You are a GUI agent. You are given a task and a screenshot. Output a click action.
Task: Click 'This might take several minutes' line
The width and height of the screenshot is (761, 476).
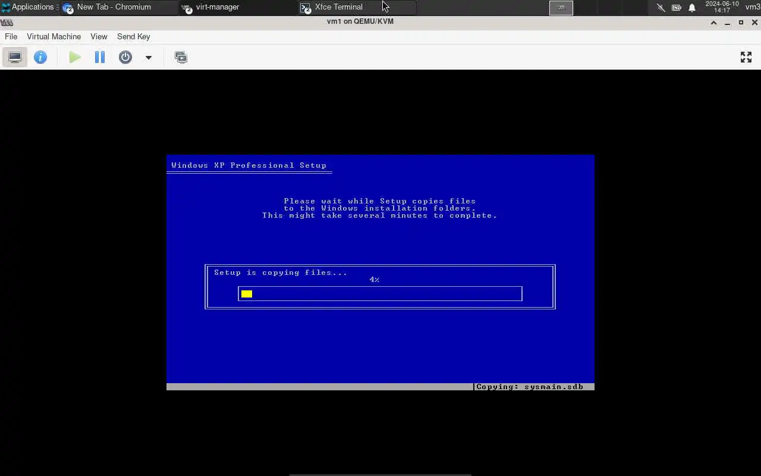click(x=379, y=215)
